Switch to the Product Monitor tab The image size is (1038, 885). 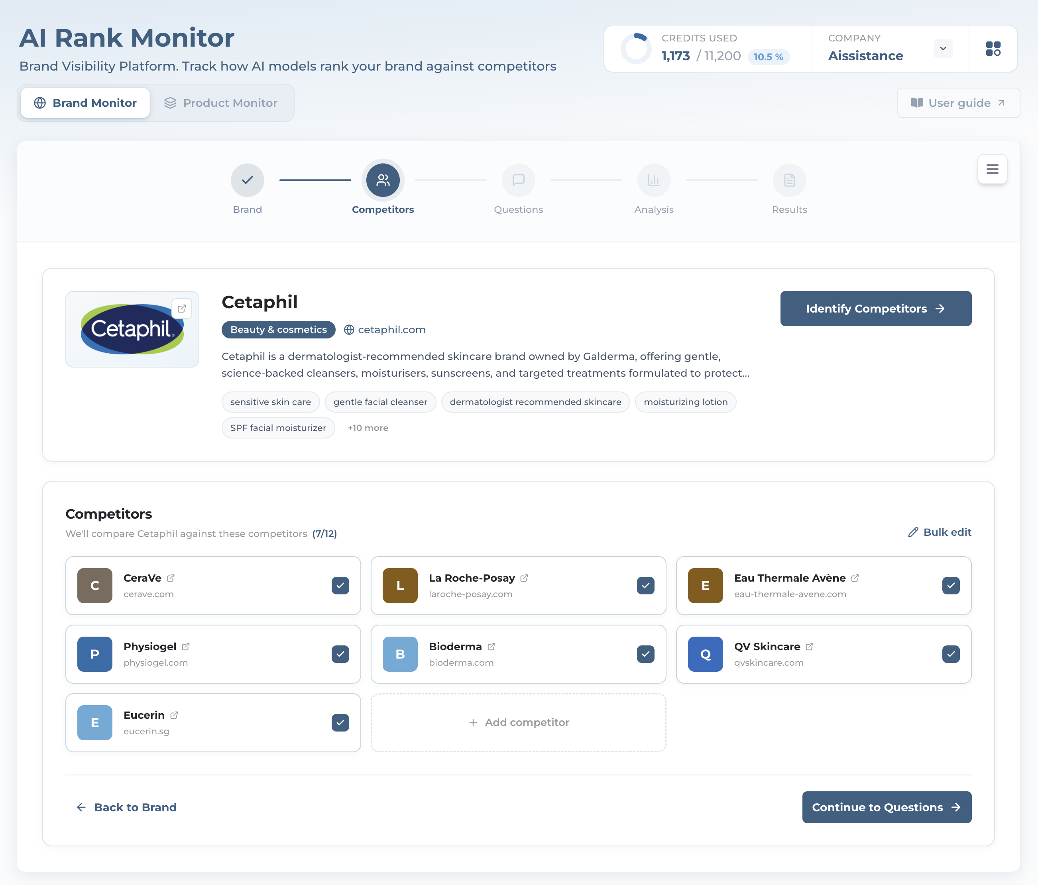tap(221, 103)
